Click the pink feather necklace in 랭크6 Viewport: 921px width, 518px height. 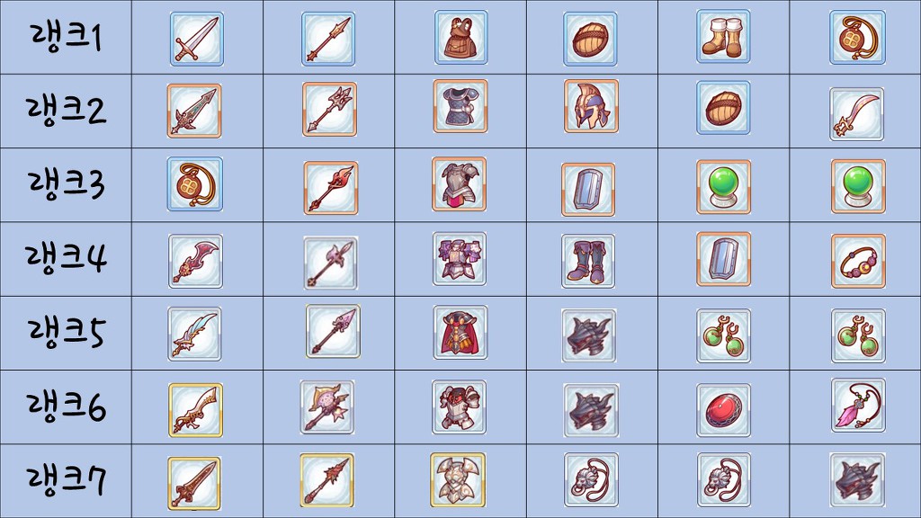[858, 406]
